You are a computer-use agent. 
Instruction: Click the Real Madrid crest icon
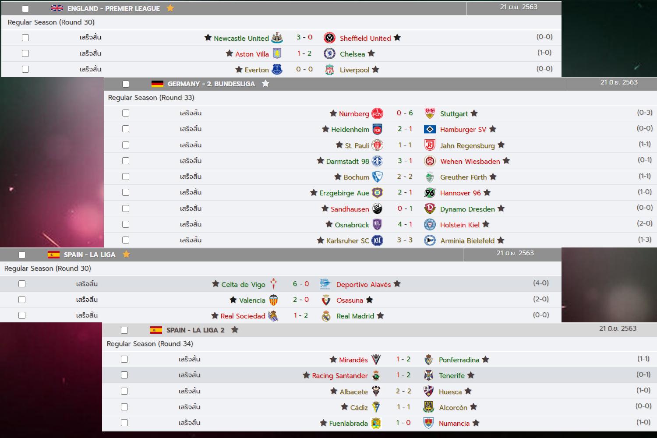tap(326, 316)
